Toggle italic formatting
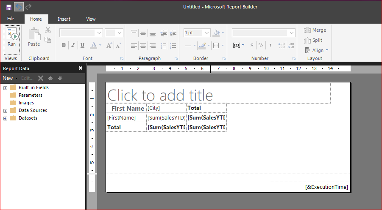382x210 pixels. pos(73,45)
